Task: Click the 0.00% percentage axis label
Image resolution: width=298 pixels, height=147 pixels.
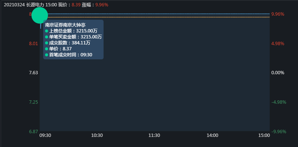Action: [x=278, y=73]
